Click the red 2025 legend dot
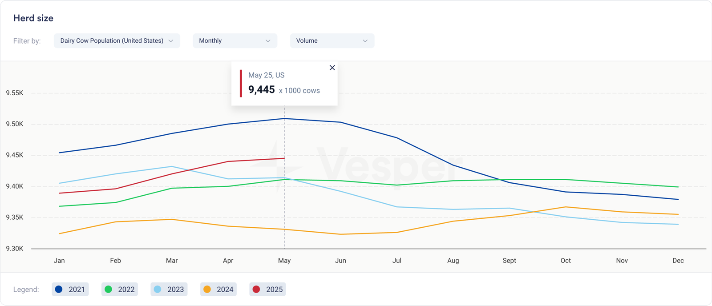This screenshot has width=712, height=306. [x=256, y=289]
